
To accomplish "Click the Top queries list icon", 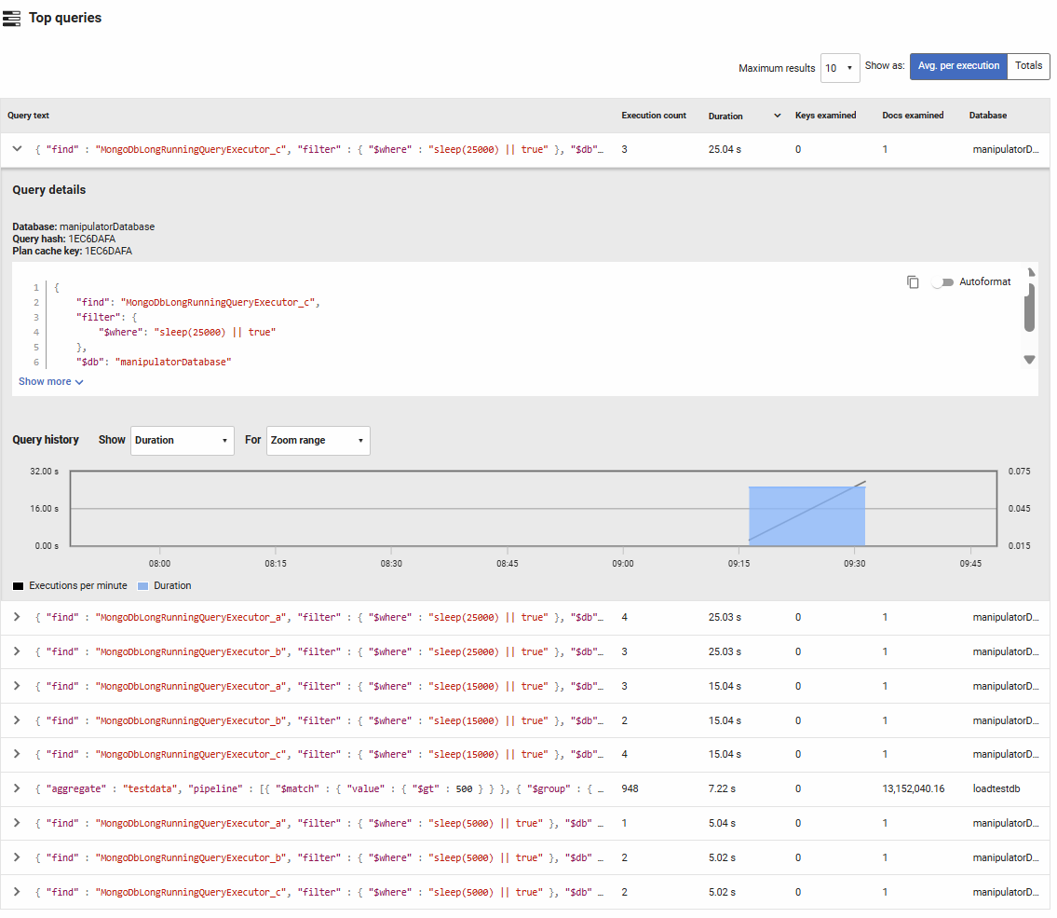I will point(11,18).
